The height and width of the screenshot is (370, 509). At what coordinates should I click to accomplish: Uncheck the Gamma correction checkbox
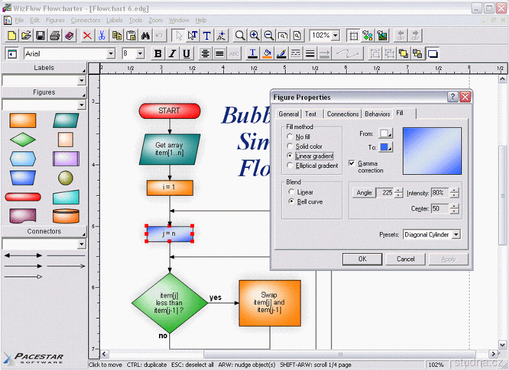352,163
